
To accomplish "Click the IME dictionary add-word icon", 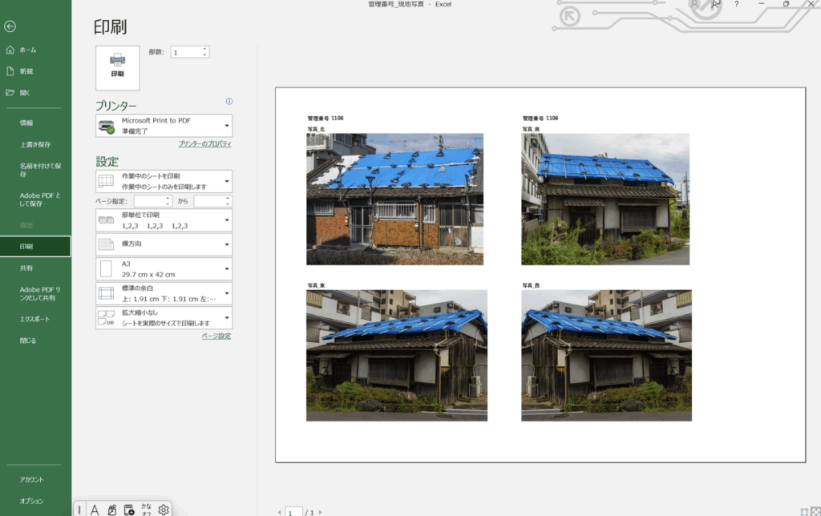I will pyautogui.click(x=129, y=510).
